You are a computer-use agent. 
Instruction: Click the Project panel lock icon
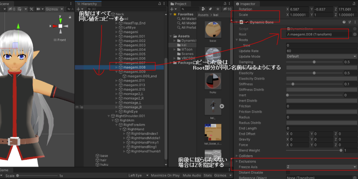pyautogui.click(x=225, y=3)
